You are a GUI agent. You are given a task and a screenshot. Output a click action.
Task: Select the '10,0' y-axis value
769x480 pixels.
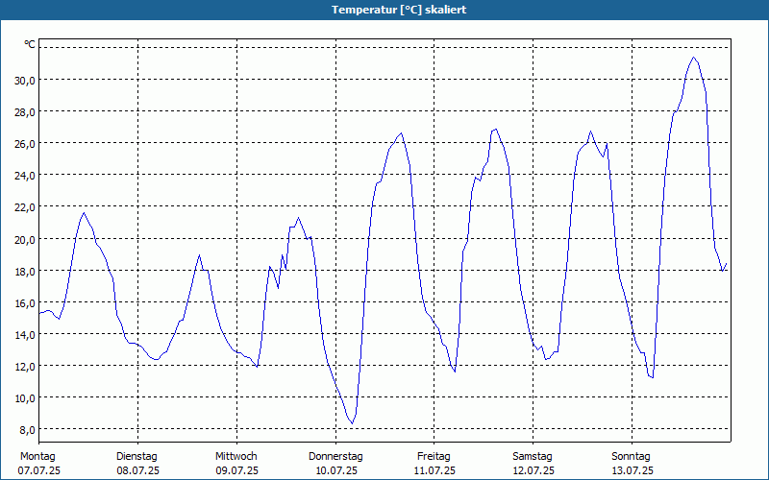pos(25,398)
